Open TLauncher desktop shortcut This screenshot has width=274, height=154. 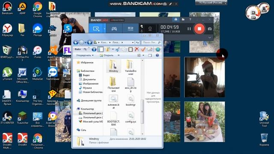tap(22, 118)
